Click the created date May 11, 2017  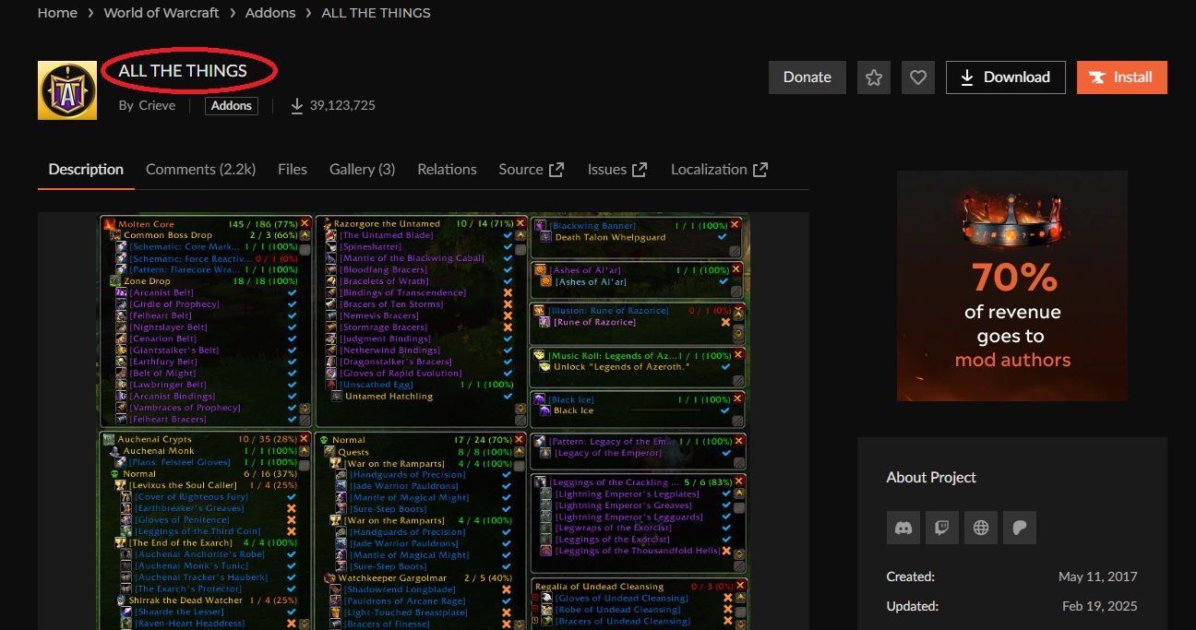pos(1098,577)
